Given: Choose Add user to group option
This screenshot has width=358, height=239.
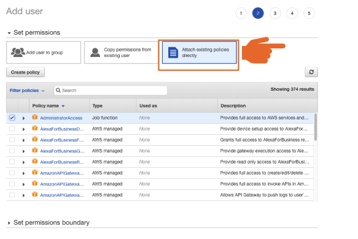Looking at the screenshot, I should 44,53.
